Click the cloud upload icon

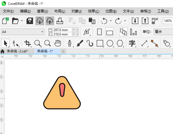(50, 21)
